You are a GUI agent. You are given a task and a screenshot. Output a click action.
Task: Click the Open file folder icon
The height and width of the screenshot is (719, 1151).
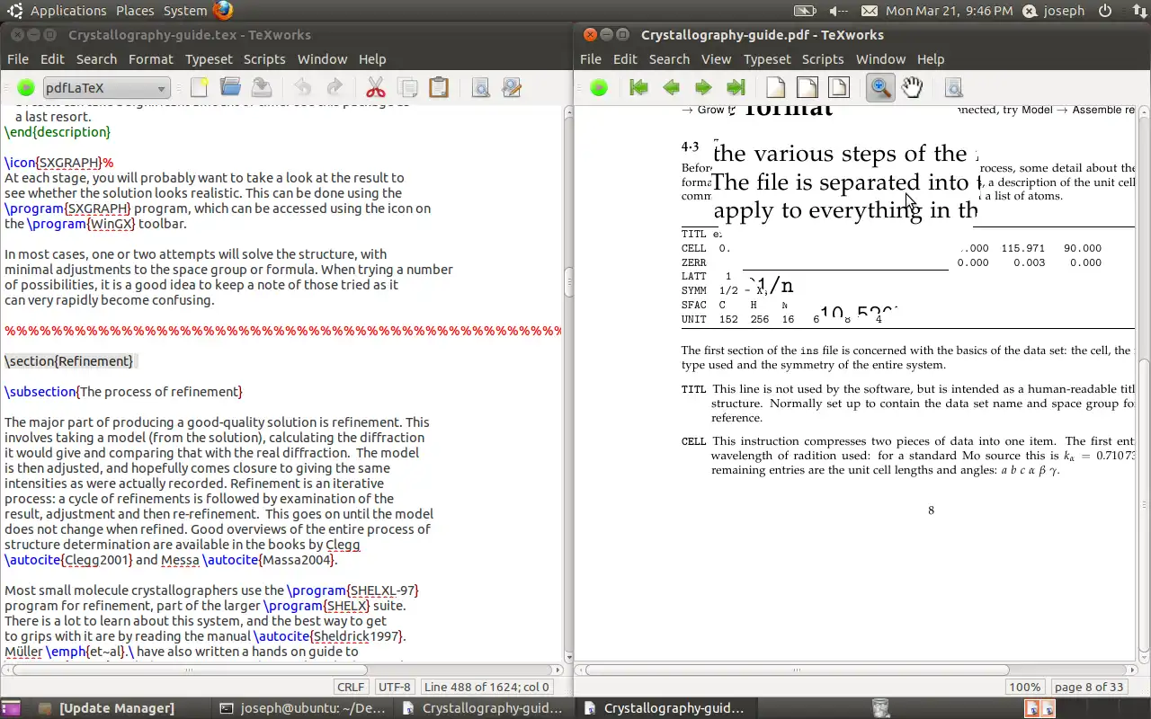pos(230,87)
